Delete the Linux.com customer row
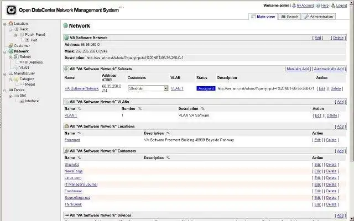The height and width of the screenshot is (221, 354). [x=331, y=178]
